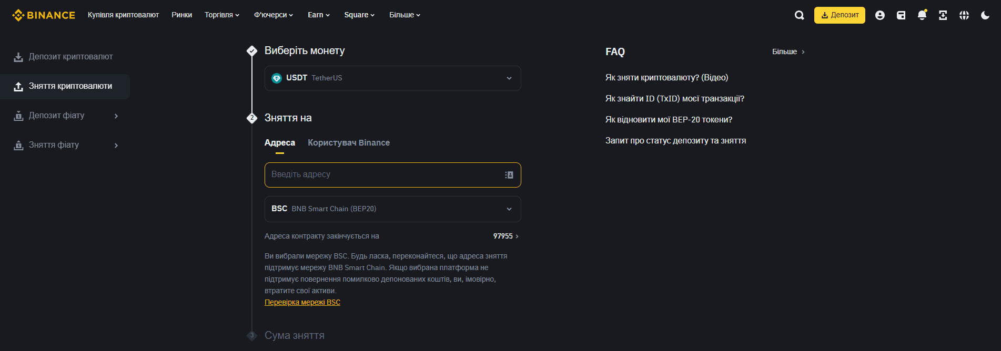Open the Ринки menu item

pyautogui.click(x=181, y=15)
